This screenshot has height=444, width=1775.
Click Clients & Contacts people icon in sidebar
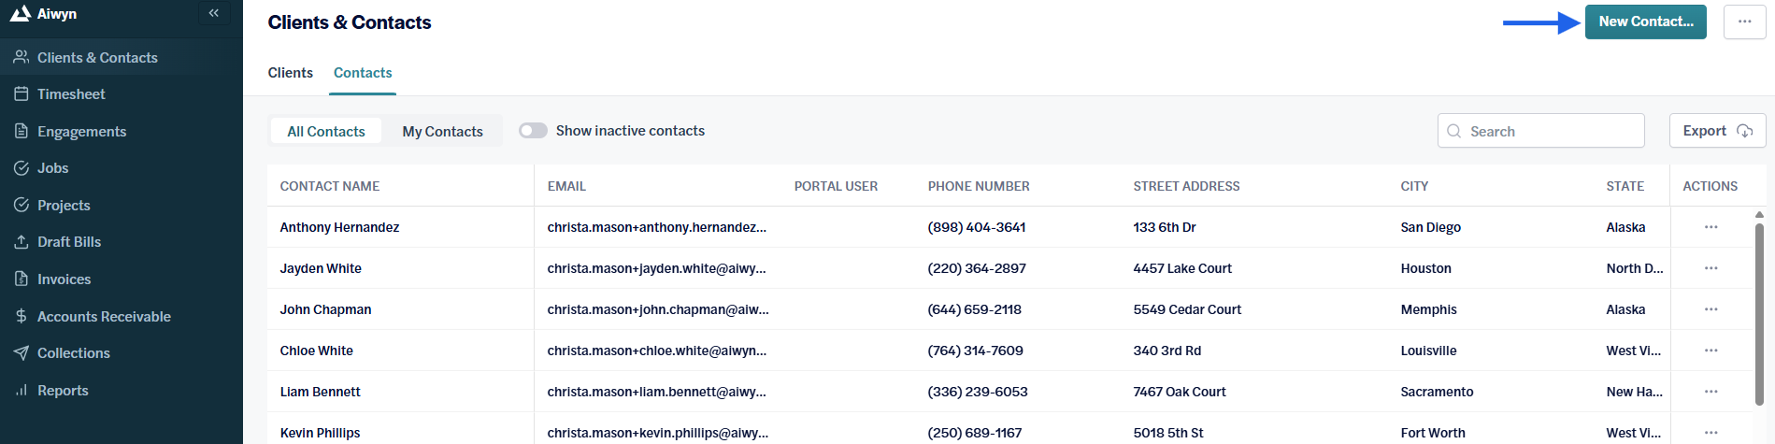21,57
